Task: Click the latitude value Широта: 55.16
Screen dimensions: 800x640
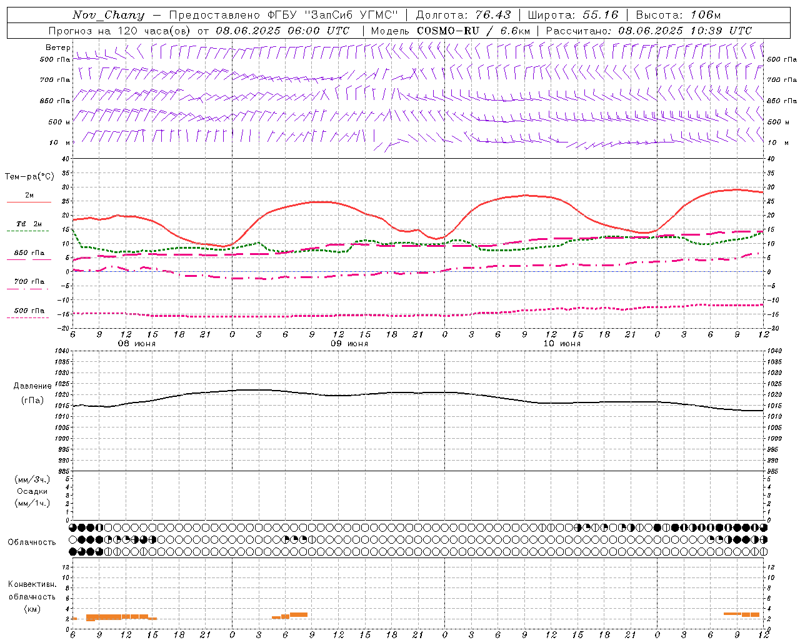Action: 573,15
